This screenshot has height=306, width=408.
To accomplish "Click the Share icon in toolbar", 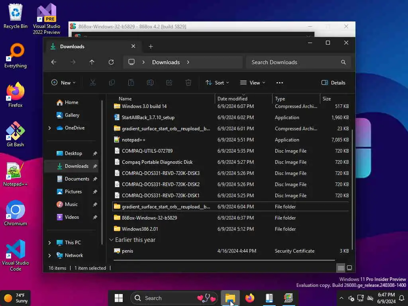I will point(169,83).
